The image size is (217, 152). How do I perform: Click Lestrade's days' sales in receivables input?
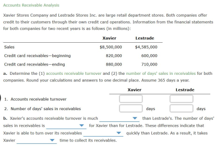[181, 108]
